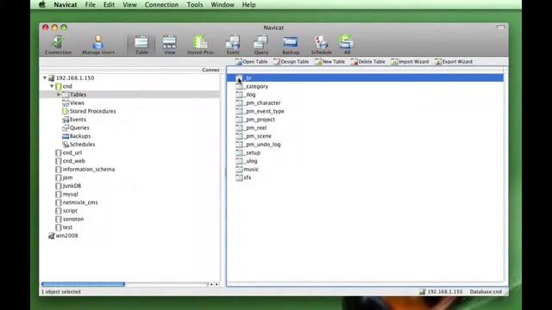This screenshot has width=552, height=310.
Task: Click the Delete Table button
Action: (368, 62)
